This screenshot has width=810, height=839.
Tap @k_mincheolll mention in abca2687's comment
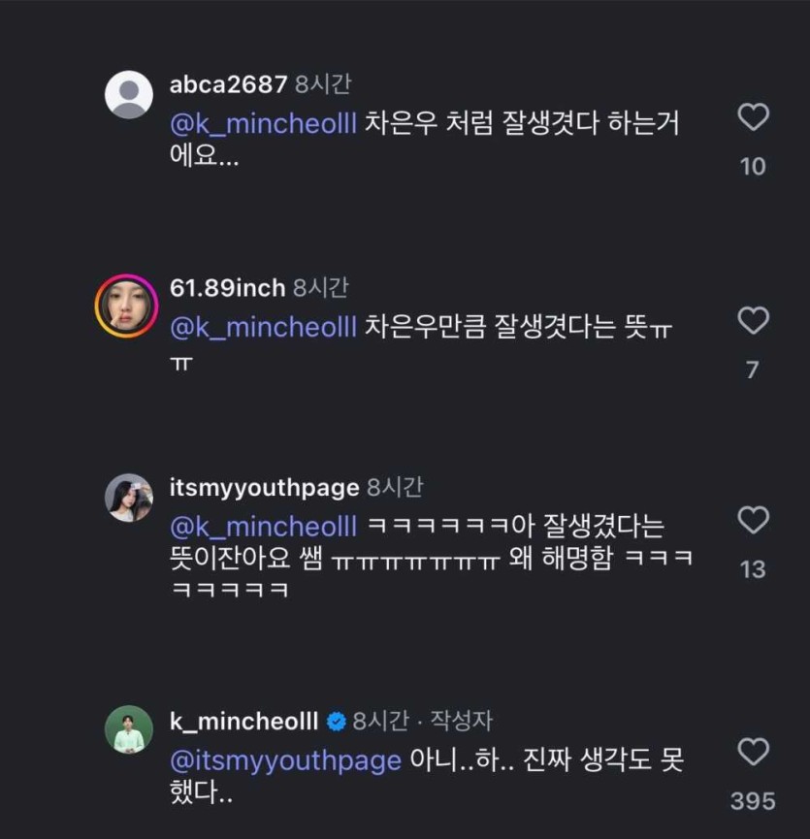pyautogui.click(x=264, y=124)
